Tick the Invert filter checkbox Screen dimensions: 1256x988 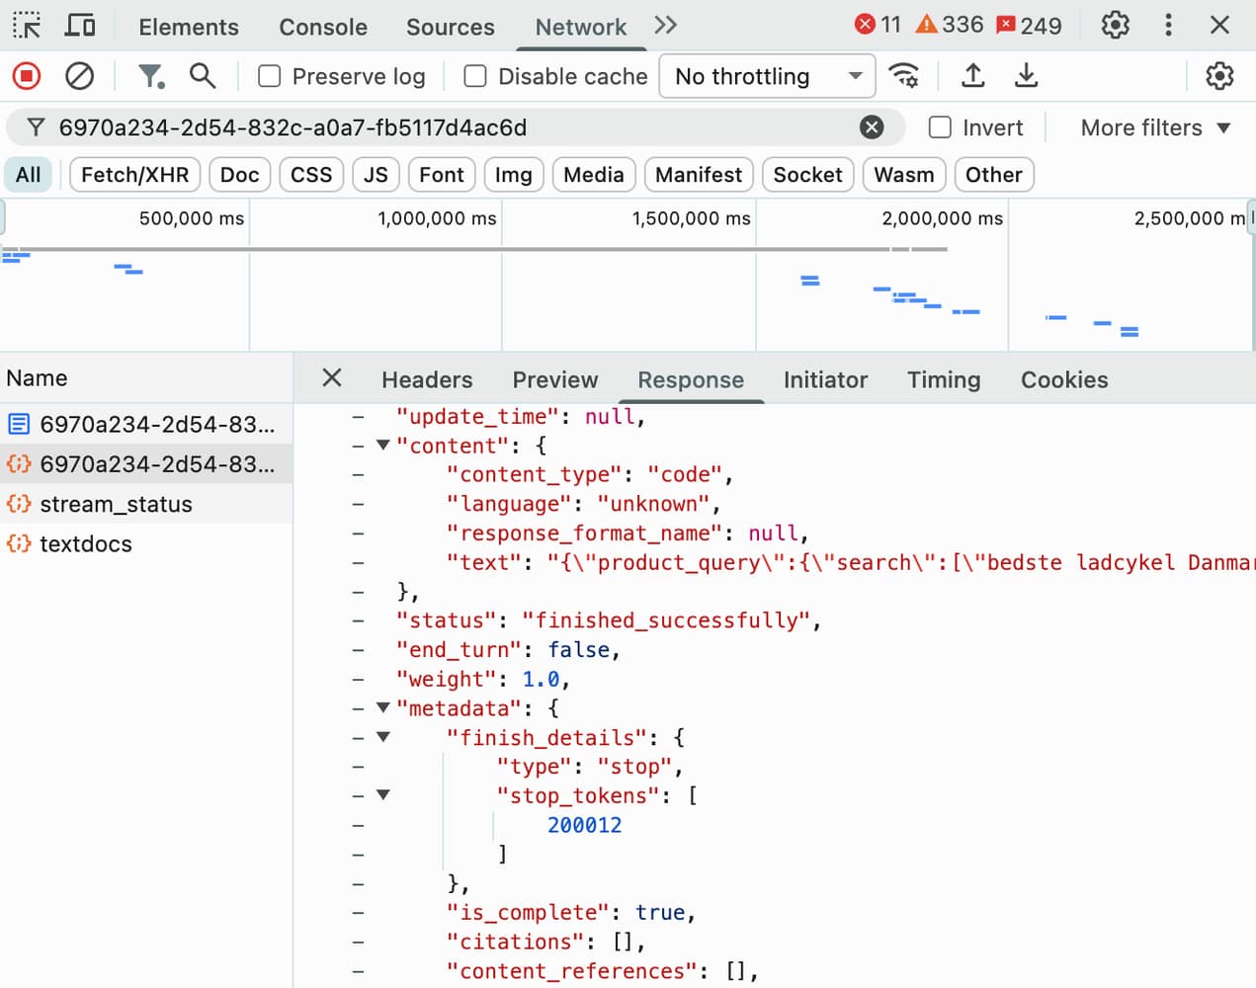tap(941, 127)
